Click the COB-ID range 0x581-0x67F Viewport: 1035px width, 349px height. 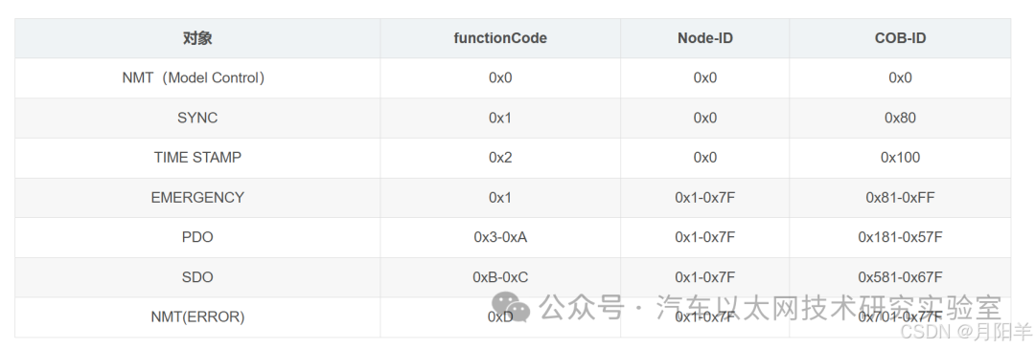(900, 277)
